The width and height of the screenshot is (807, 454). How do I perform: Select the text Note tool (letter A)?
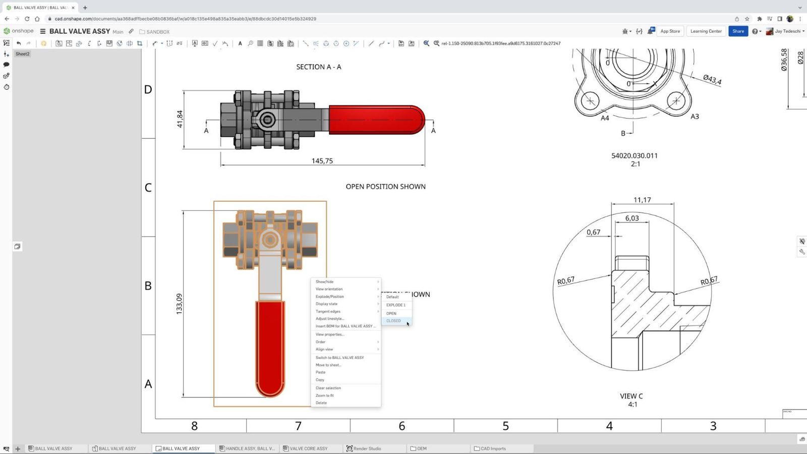click(x=240, y=43)
